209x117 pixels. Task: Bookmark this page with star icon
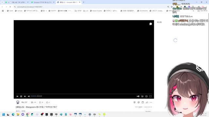coord(172,7)
